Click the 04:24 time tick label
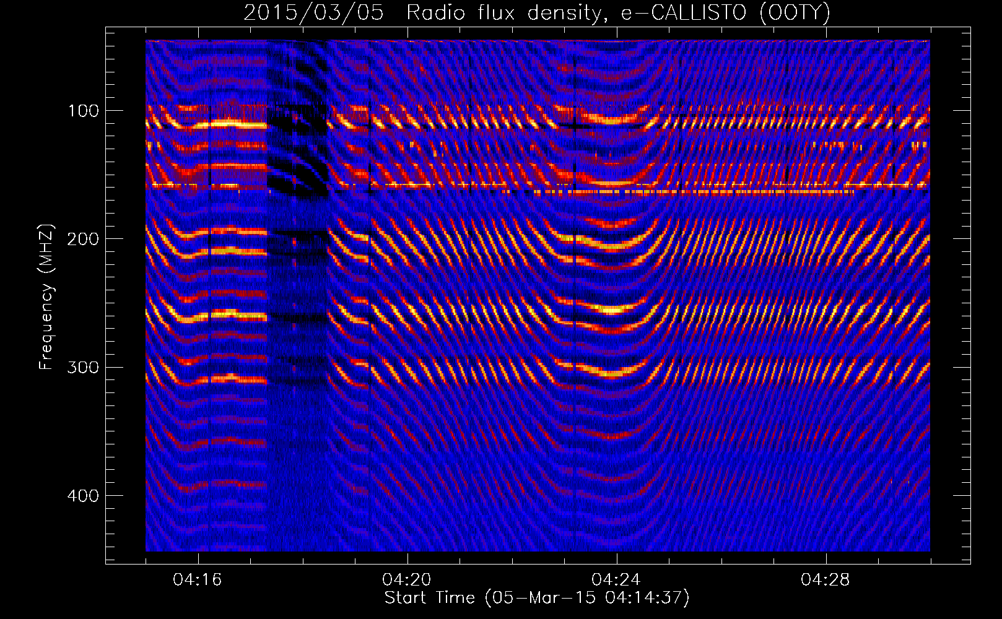This screenshot has height=619, width=1002. click(616, 580)
